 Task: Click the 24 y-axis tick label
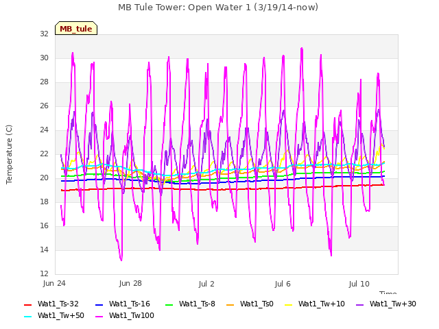[44, 130]
